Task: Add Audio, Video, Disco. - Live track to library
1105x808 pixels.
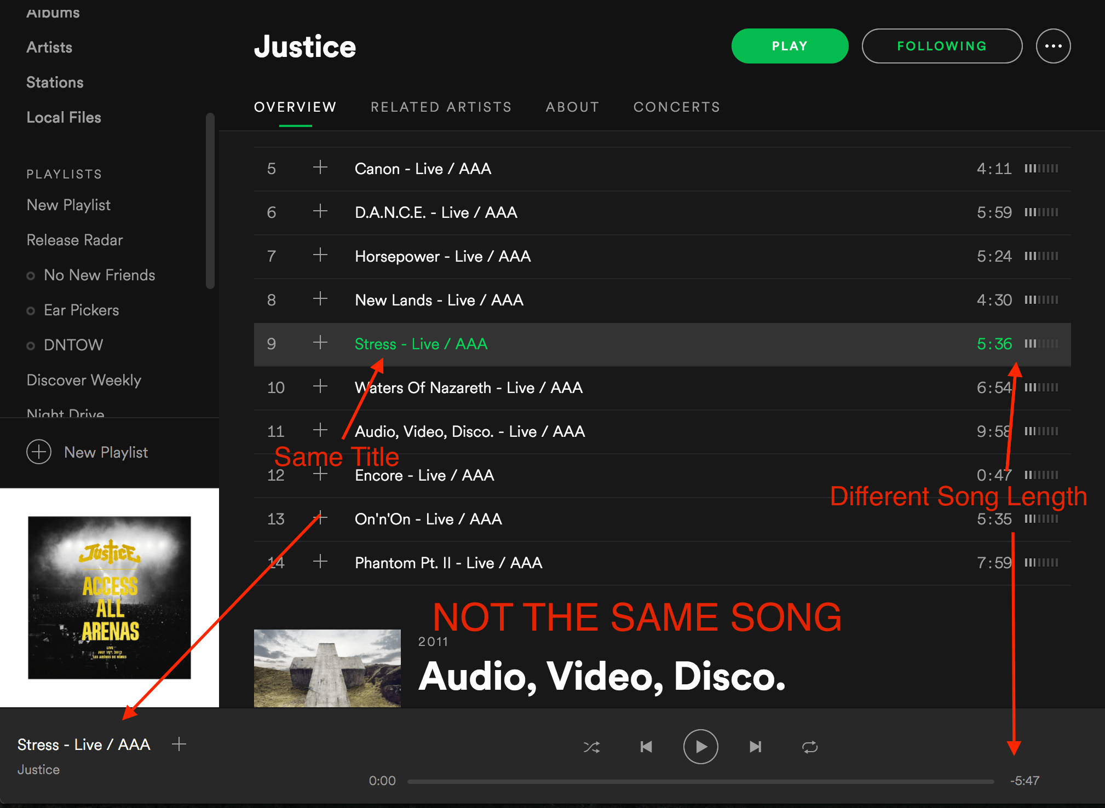Action: [320, 430]
